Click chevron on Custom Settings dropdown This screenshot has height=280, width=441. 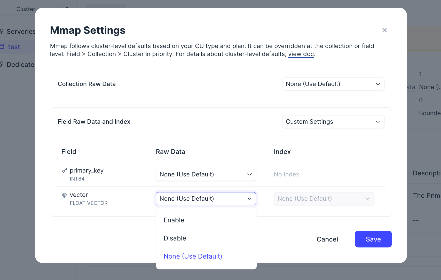(378, 122)
